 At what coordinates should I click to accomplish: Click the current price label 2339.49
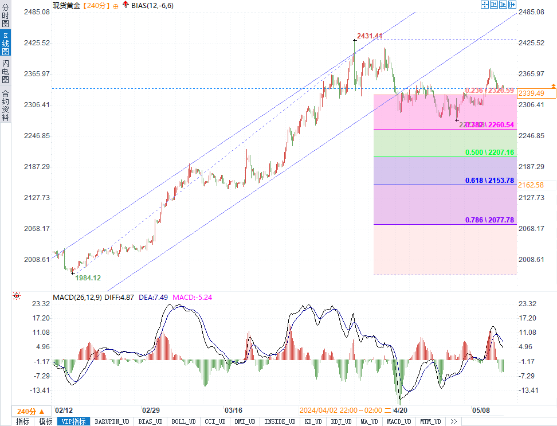pos(531,93)
